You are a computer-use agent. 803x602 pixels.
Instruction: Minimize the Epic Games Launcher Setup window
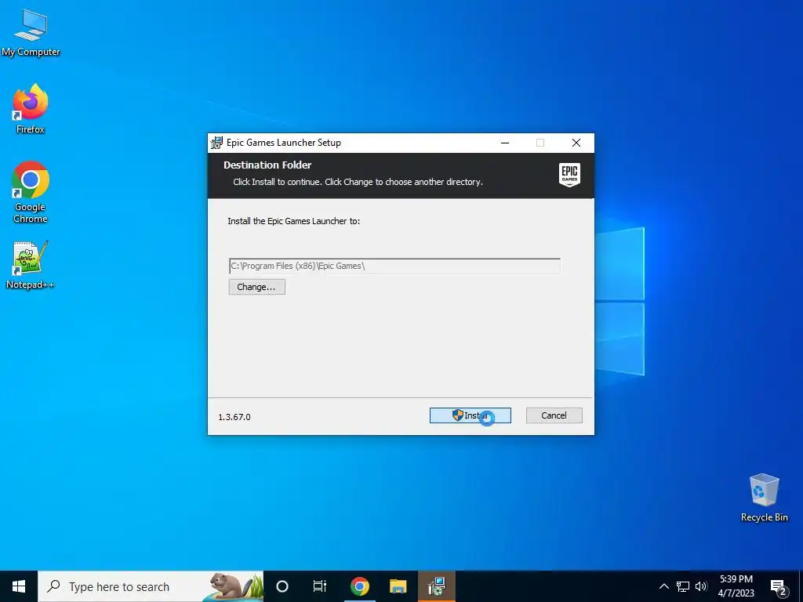coord(505,143)
